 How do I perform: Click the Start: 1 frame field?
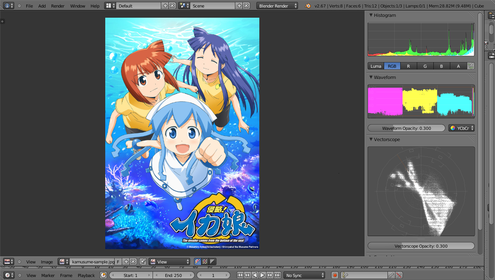130,275
